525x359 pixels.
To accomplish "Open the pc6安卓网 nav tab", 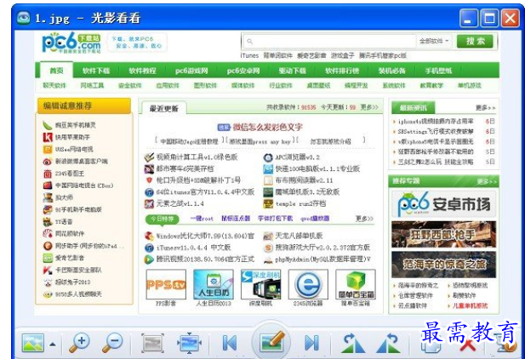I will point(243,71).
